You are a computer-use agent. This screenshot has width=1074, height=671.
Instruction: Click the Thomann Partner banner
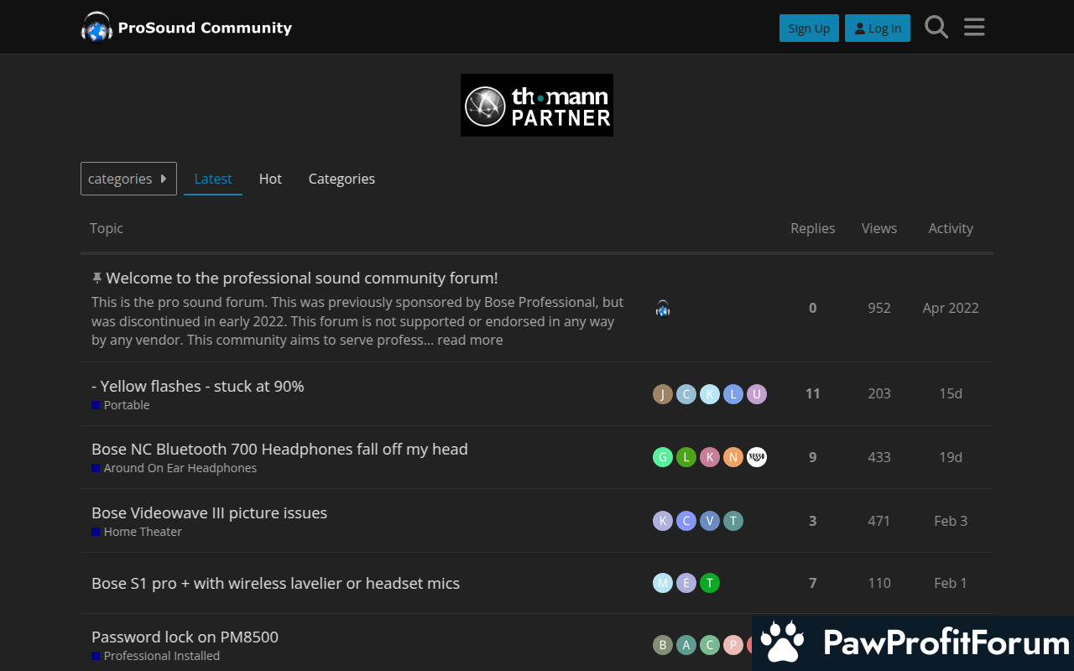point(537,106)
